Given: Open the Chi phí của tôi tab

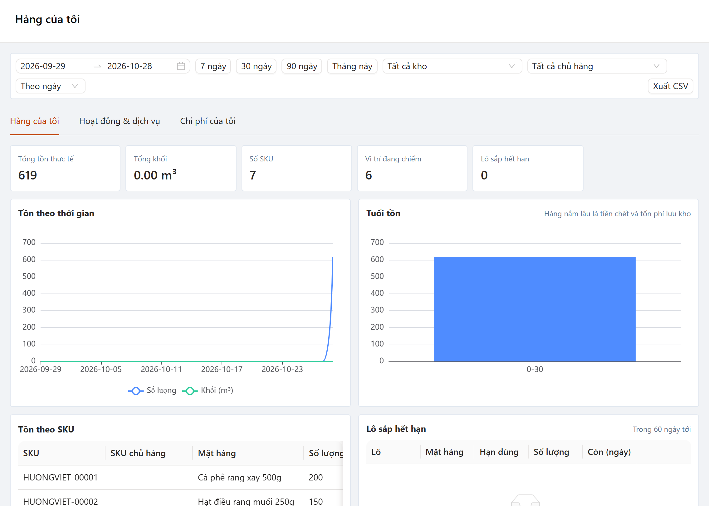Looking at the screenshot, I should click(x=208, y=121).
